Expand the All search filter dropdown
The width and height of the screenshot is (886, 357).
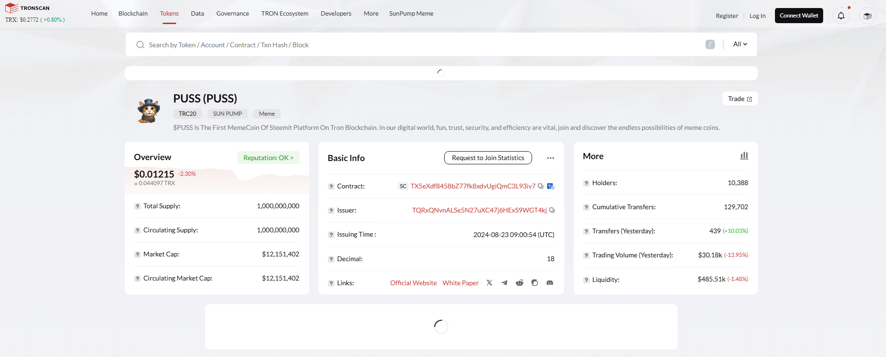740,44
